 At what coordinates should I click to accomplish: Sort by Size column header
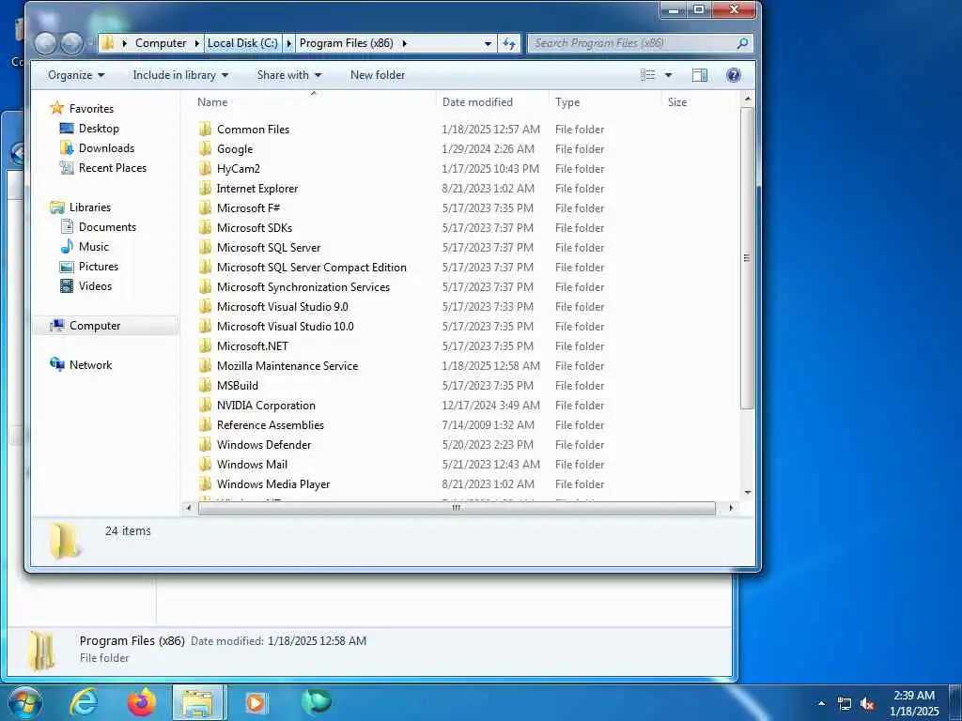699,101
